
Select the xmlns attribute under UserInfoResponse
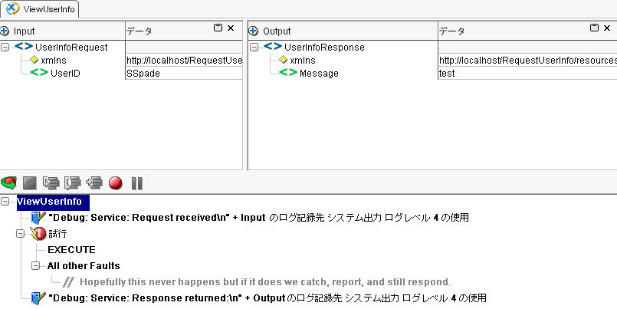point(303,61)
